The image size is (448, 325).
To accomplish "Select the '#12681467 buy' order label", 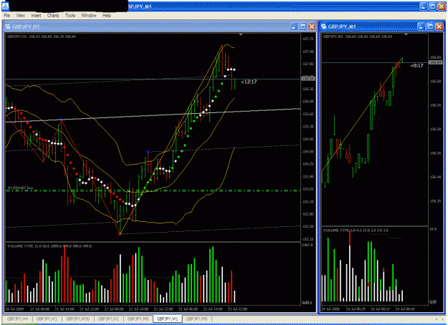I will pyautogui.click(x=20, y=188).
